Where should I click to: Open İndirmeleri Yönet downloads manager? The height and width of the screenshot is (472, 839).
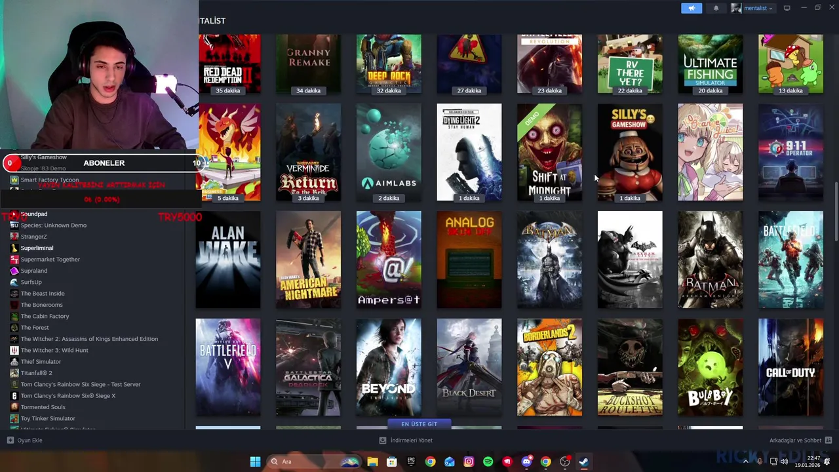406,441
